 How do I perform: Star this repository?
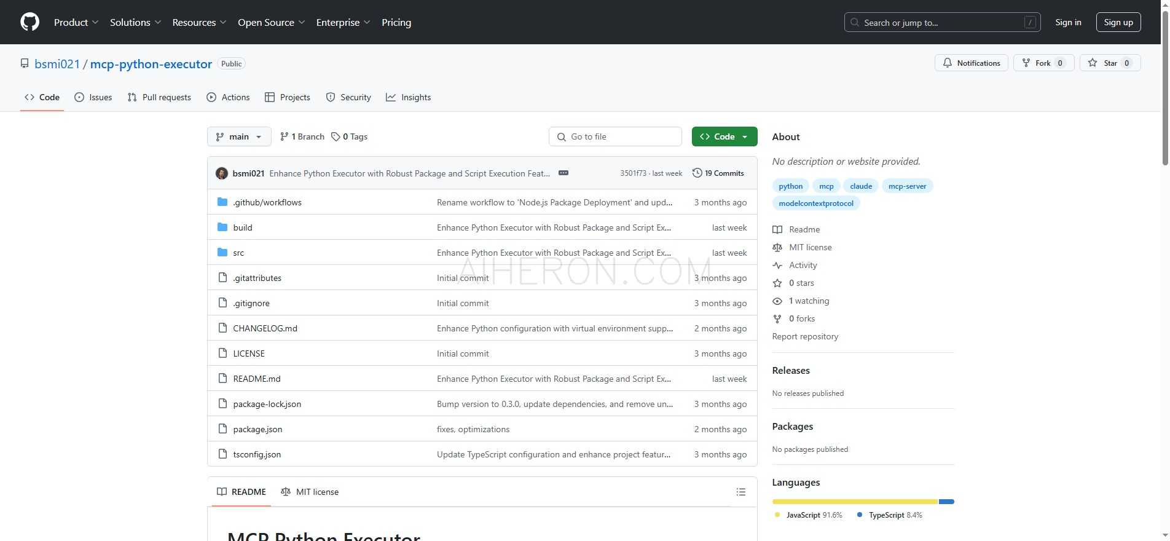[x=1110, y=63]
